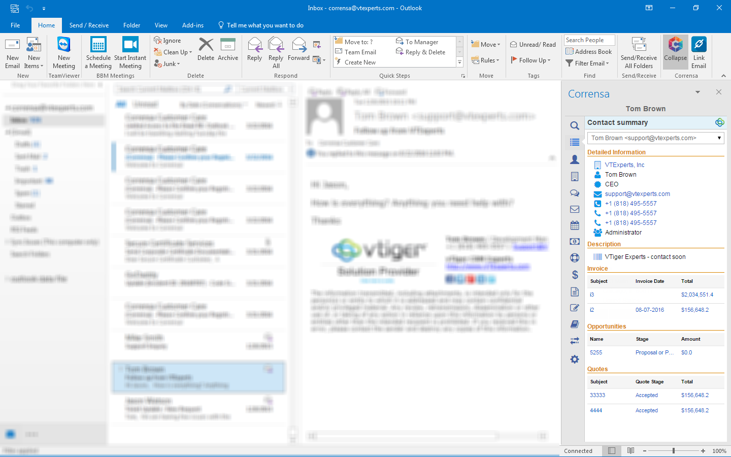Click the New Email ribbon icon
This screenshot has height=457, width=731.
tap(12, 53)
